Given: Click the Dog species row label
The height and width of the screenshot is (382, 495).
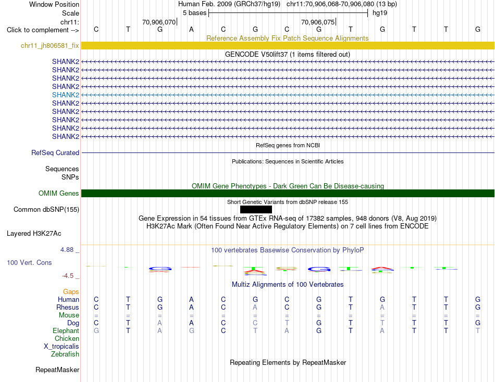Looking at the screenshot, I should click(x=73, y=323).
